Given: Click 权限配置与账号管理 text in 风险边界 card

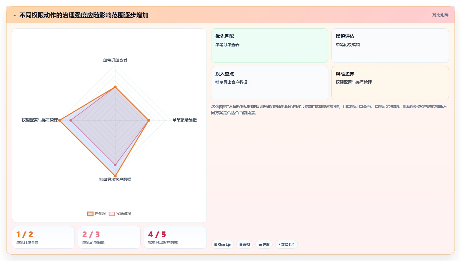Looking at the screenshot, I should coord(354,82).
